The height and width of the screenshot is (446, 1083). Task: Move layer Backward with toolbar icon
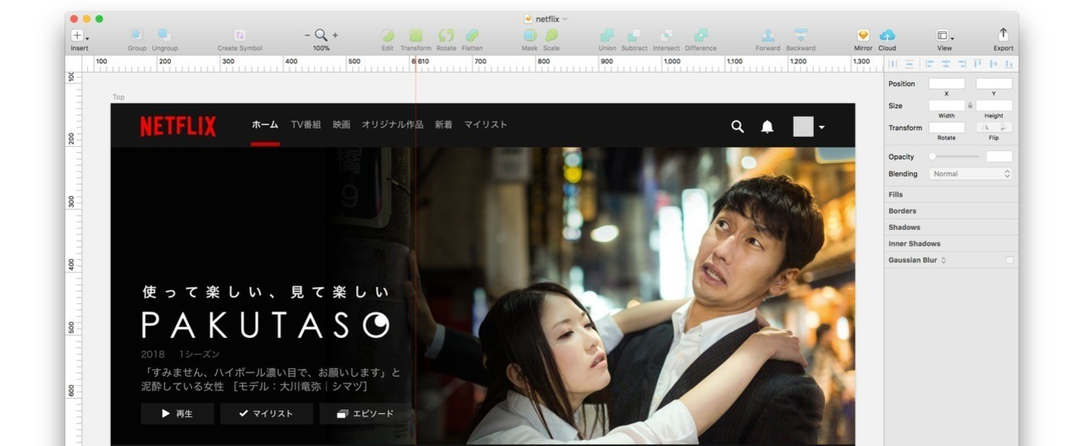point(800,35)
